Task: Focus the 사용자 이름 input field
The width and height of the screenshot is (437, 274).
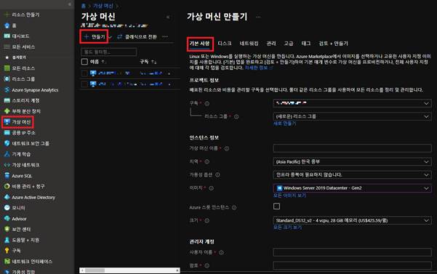Action: tap(352, 252)
